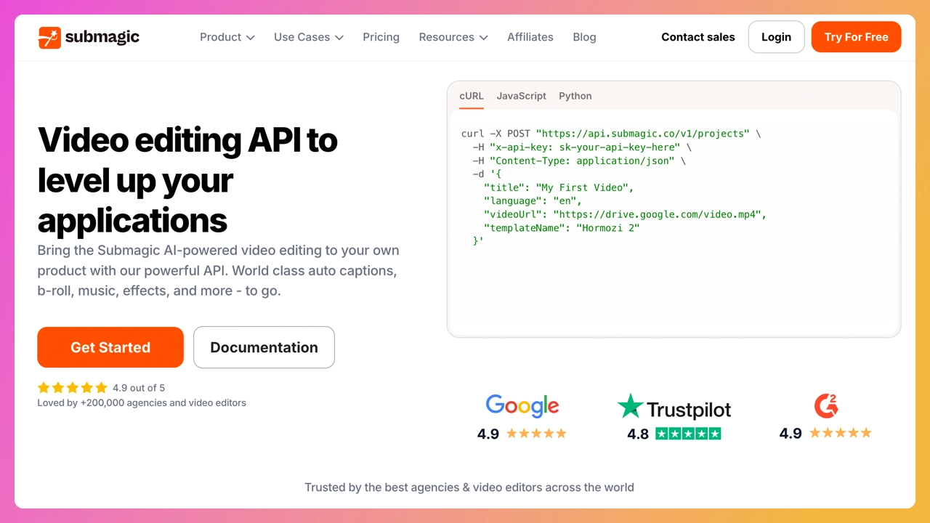Click 'Trusted by the best agencies' text
Viewport: 930px width, 523px height.
469,487
